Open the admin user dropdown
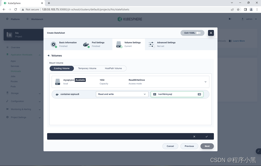Screen dimensions: 261x166 (x=249, y=19)
